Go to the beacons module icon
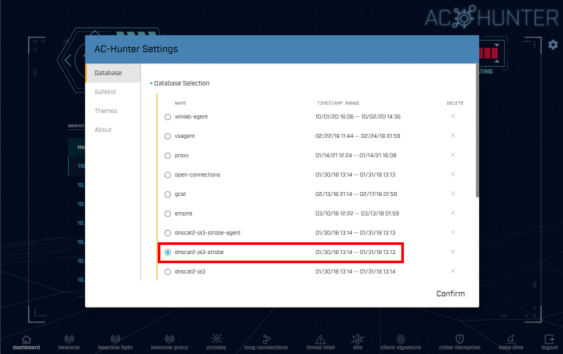The width and height of the screenshot is (563, 354). pyautogui.click(x=69, y=339)
